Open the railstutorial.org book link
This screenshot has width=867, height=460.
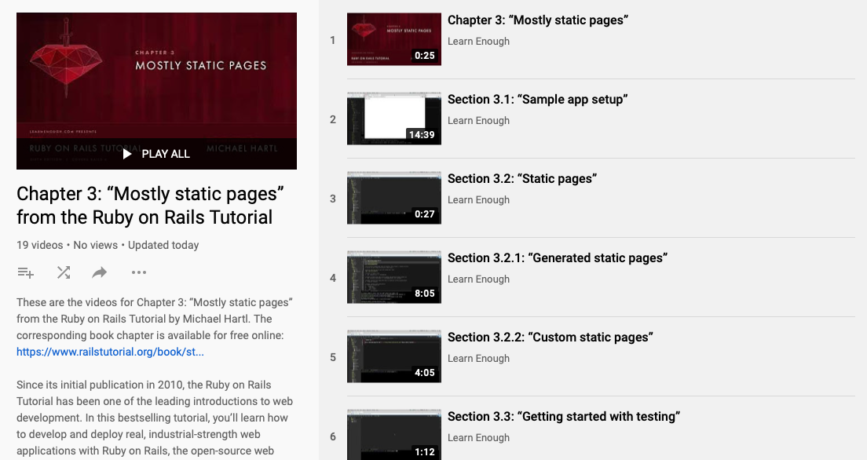(110, 352)
